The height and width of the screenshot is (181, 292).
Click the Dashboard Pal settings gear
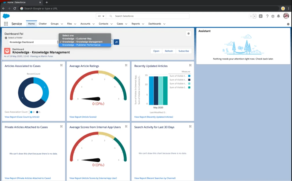point(188,34)
